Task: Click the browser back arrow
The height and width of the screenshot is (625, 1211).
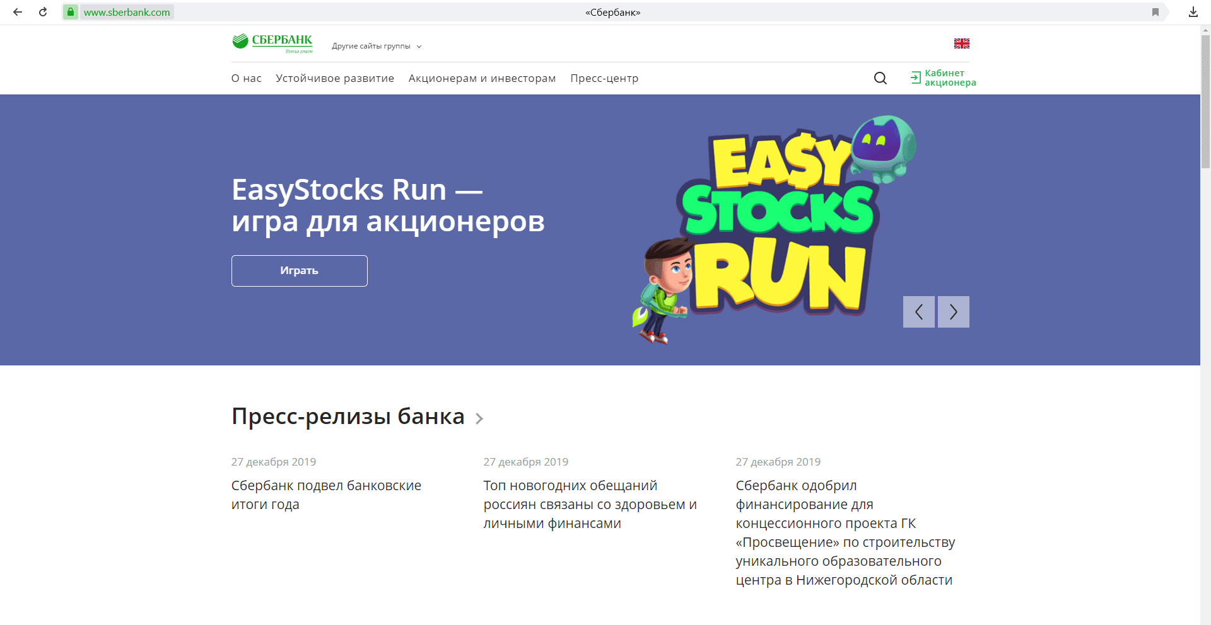Action: 18,12
